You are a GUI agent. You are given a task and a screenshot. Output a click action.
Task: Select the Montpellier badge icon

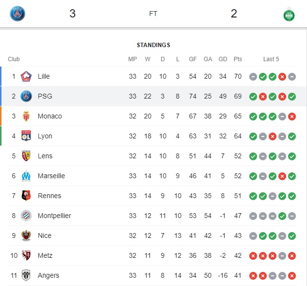26,216
